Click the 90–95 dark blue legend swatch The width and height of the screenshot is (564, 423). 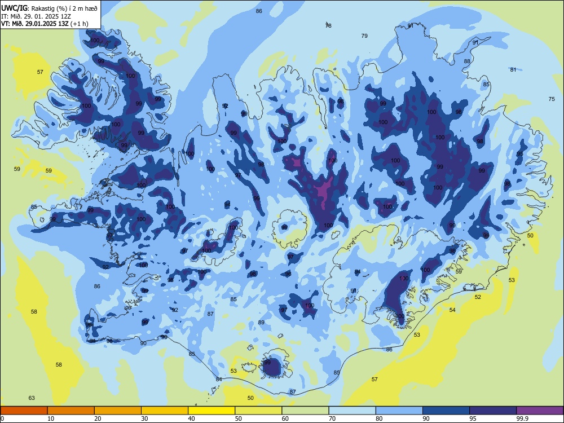[x=446, y=411]
